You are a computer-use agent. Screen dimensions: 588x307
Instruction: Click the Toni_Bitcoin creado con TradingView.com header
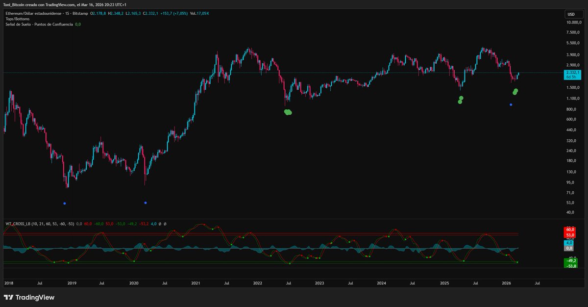[64, 4]
